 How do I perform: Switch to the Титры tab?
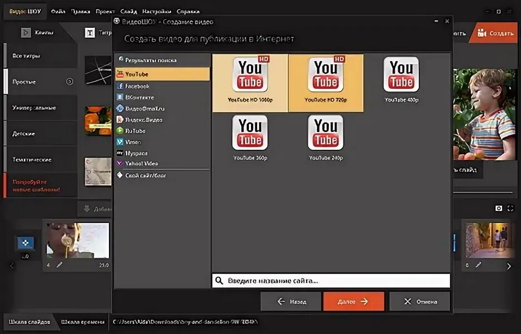point(98,33)
